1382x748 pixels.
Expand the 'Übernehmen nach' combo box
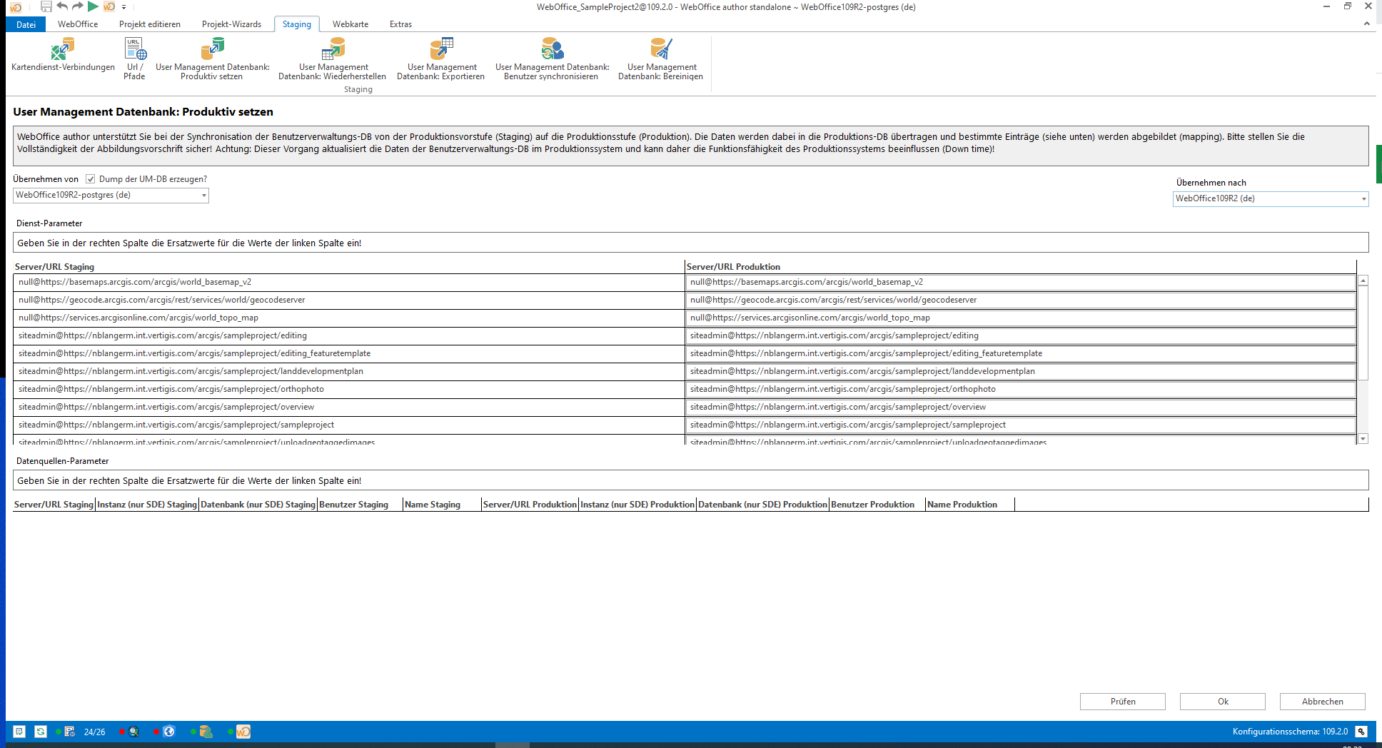click(1363, 199)
